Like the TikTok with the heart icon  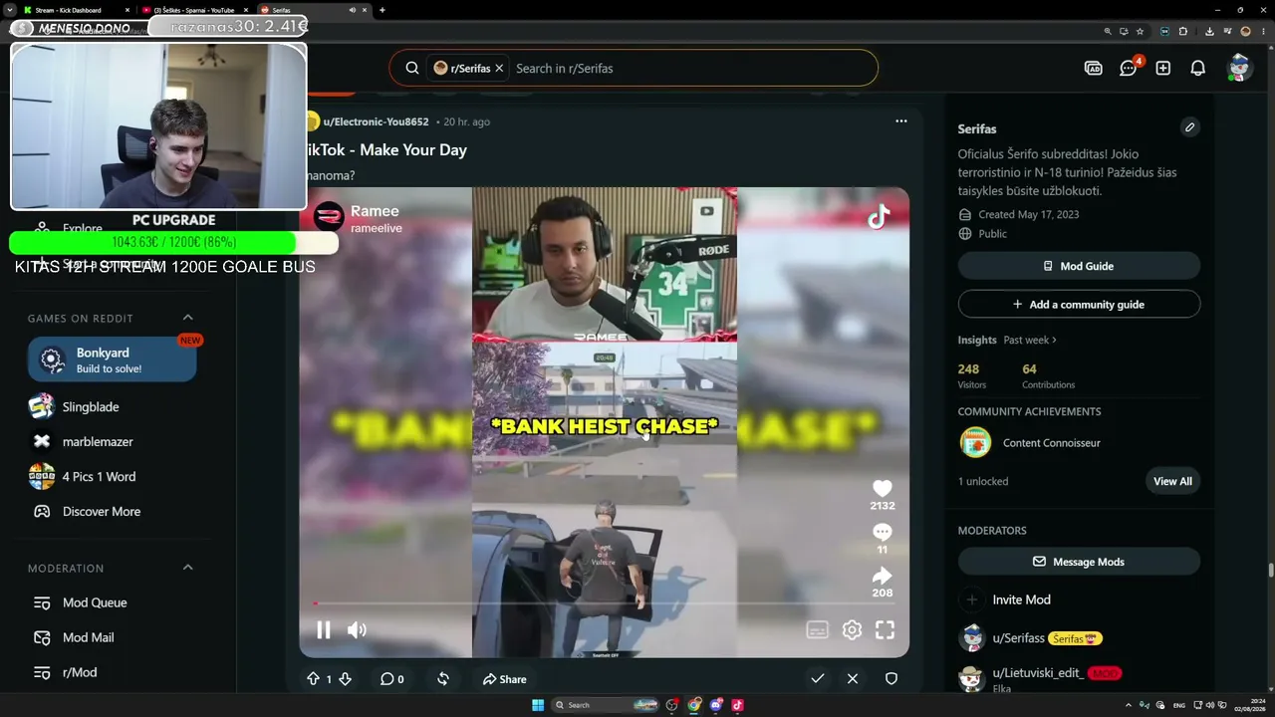point(882,487)
